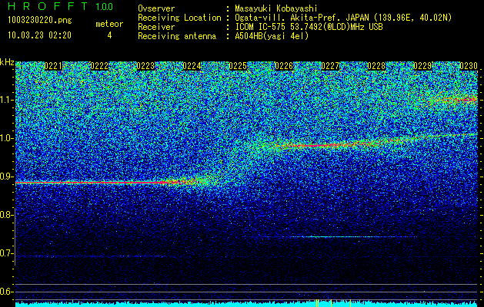Click the kHz axis unit label
484x307 pixels.
[7, 62]
